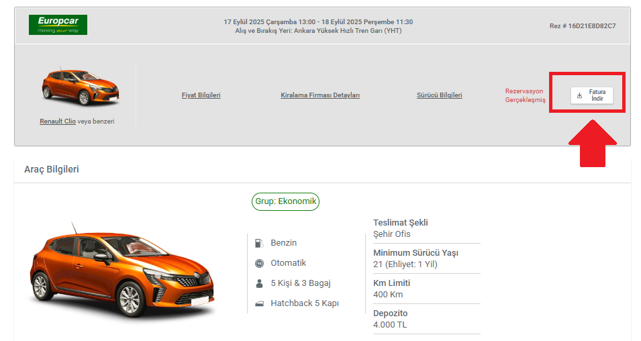
Task: Click the Benzin fuel pump icon
Action: click(x=259, y=243)
